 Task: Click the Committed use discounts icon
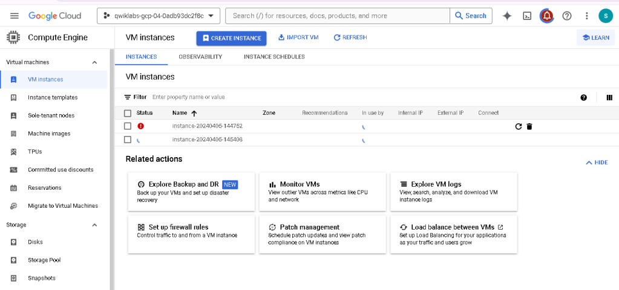tap(13, 170)
